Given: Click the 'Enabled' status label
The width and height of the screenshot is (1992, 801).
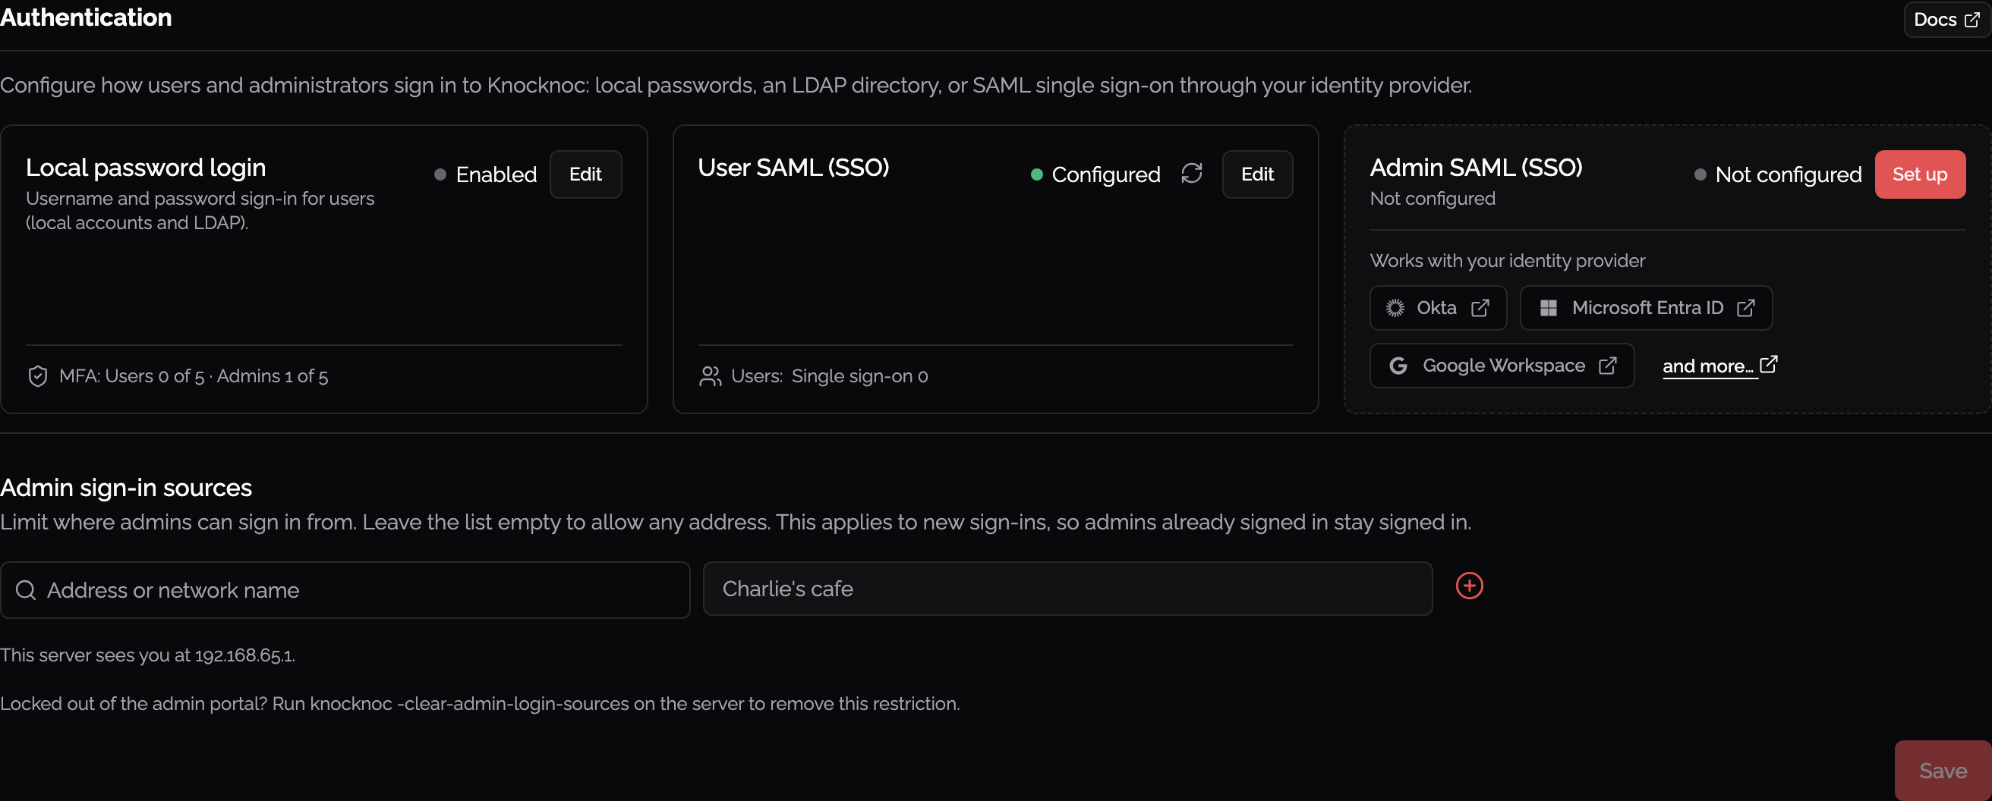Looking at the screenshot, I should tap(496, 174).
